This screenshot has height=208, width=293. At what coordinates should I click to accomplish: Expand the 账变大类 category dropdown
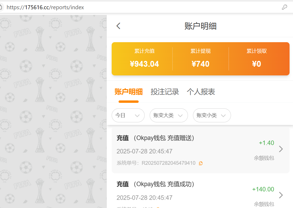(x=169, y=115)
